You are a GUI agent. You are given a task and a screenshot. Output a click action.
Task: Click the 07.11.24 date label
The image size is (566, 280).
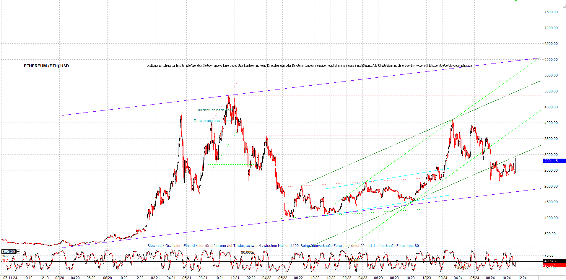pyautogui.click(x=10, y=278)
